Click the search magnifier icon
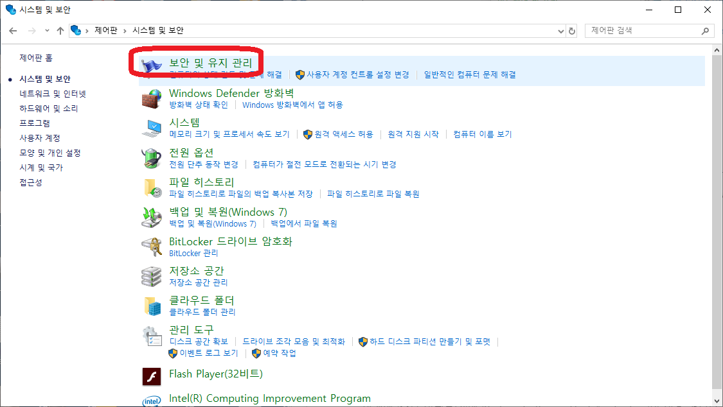This screenshot has width=723, height=407. tap(705, 31)
